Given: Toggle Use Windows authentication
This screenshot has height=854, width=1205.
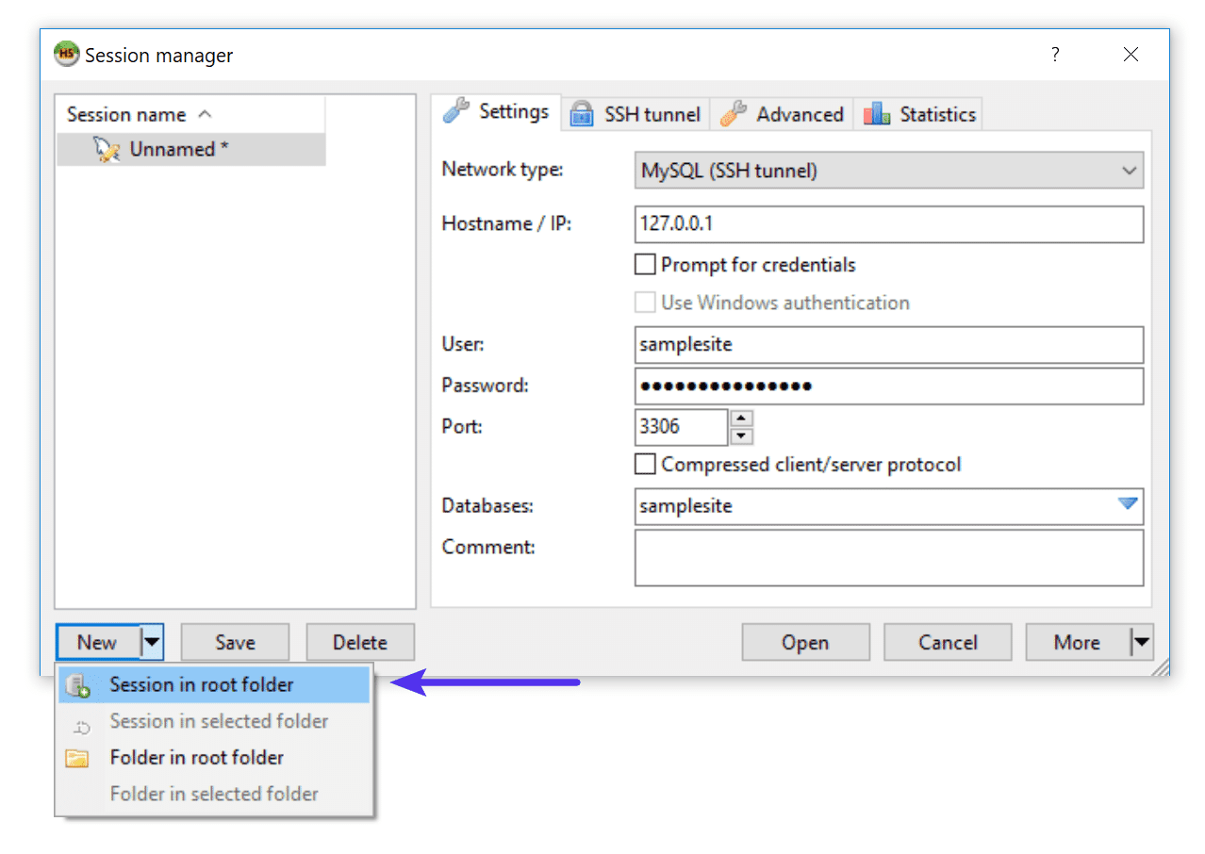Looking at the screenshot, I should click(x=645, y=303).
